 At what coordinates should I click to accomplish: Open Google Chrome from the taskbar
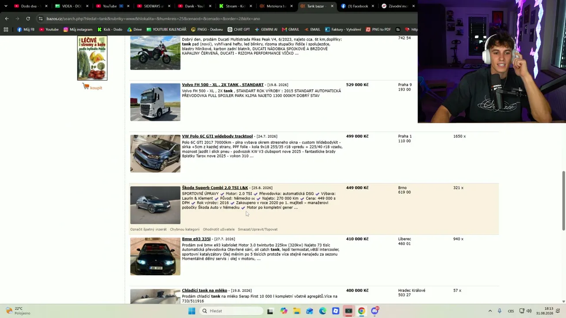[361, 311]
